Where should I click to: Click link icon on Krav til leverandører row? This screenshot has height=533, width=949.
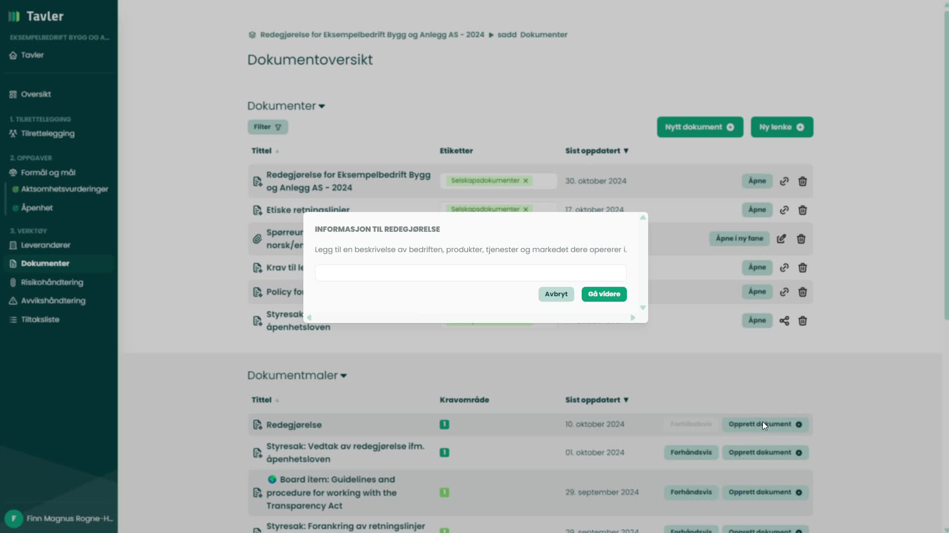(784, 267)
